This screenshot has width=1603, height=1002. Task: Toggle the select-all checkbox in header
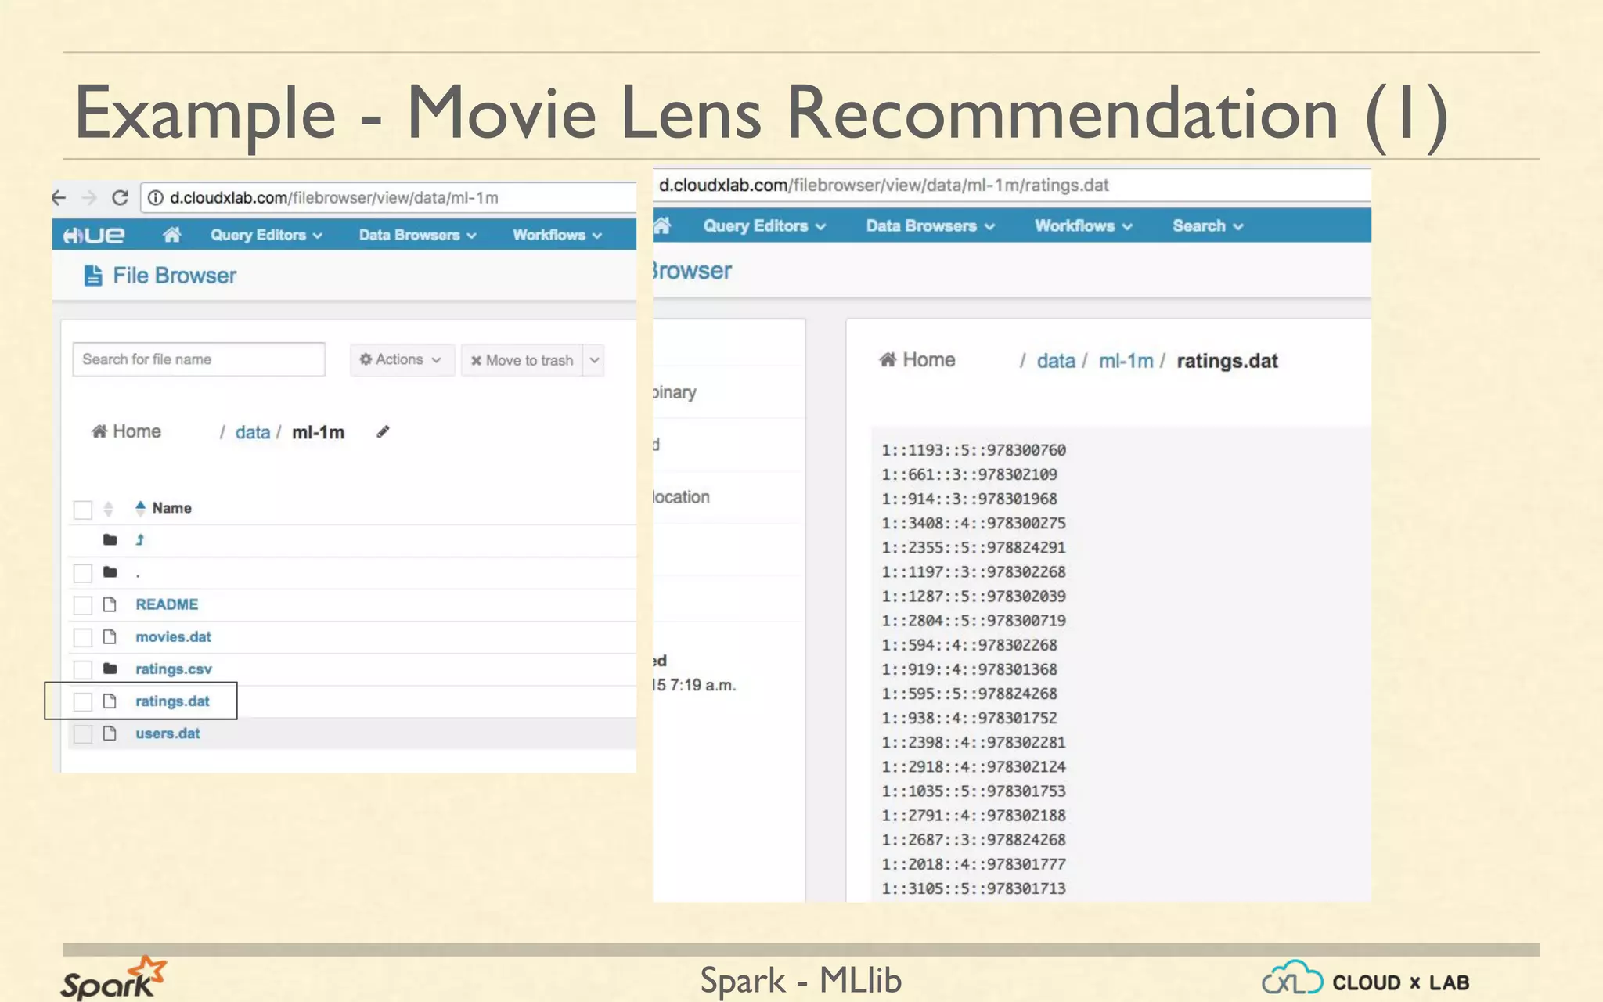click(83, 510)
